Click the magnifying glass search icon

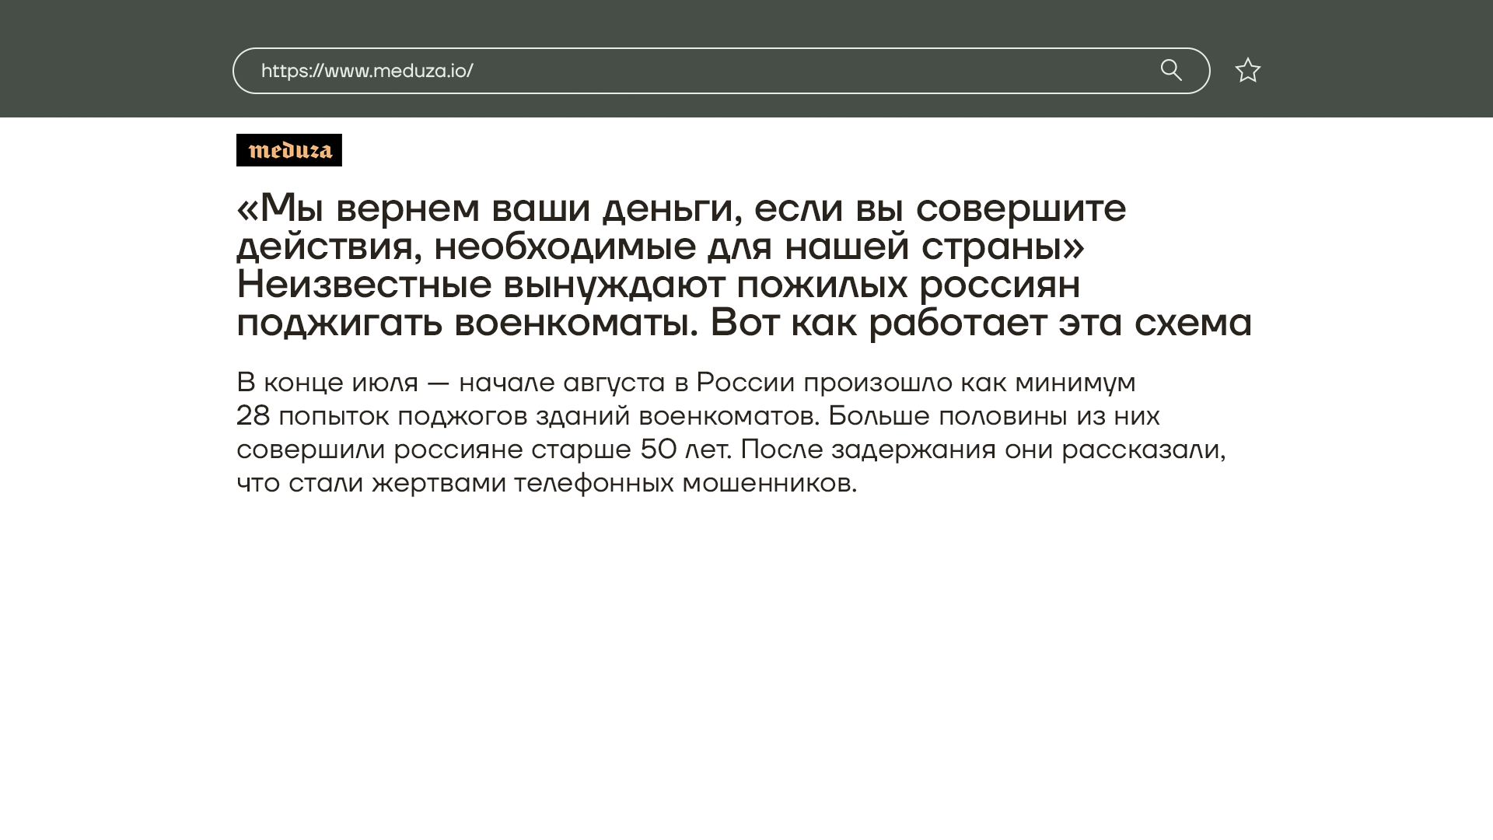(1171, 70)
